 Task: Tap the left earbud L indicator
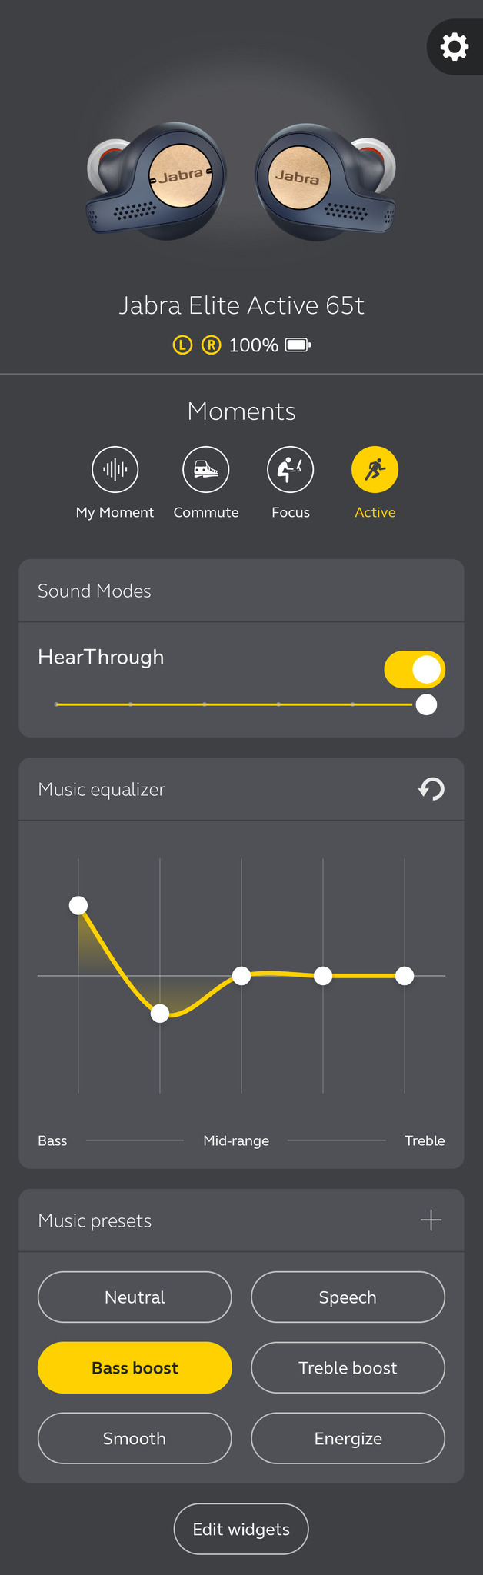pos(182,345)
